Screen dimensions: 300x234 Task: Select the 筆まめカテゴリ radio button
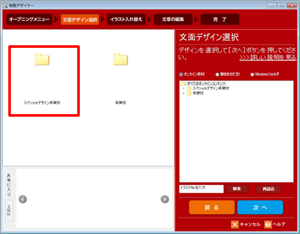[217, 75]
